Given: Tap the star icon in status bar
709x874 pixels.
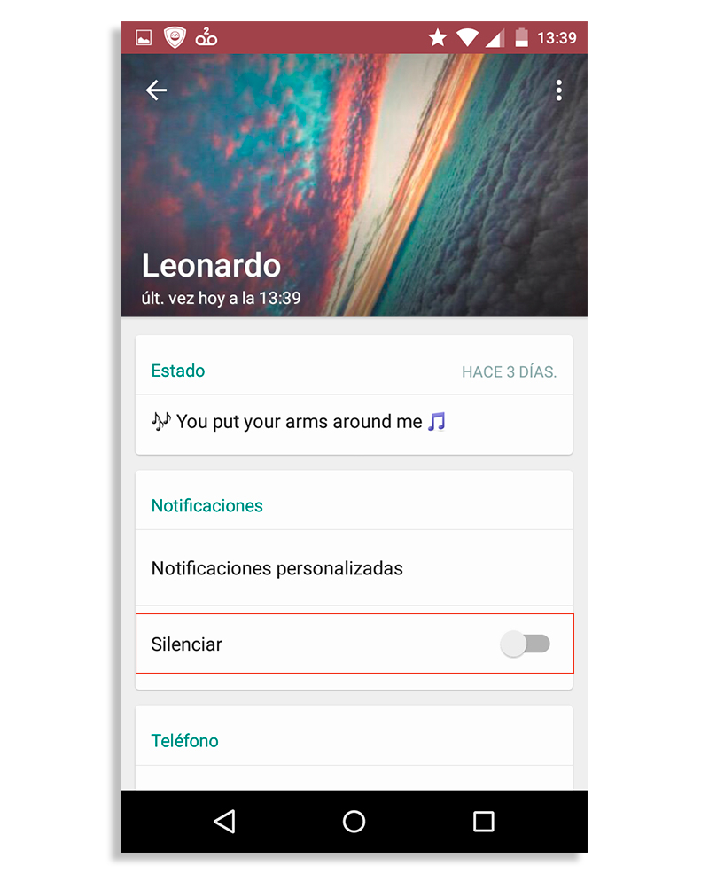Looking at the screenshot, I should (437, 38).
